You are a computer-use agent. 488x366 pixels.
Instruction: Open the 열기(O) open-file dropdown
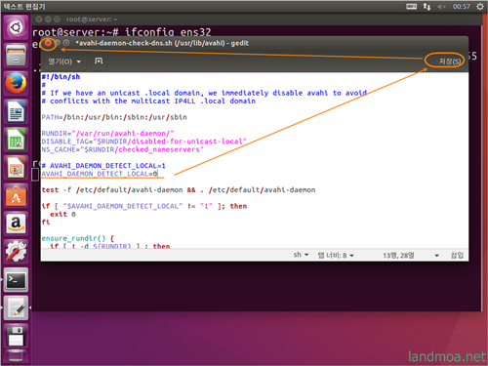64,61
